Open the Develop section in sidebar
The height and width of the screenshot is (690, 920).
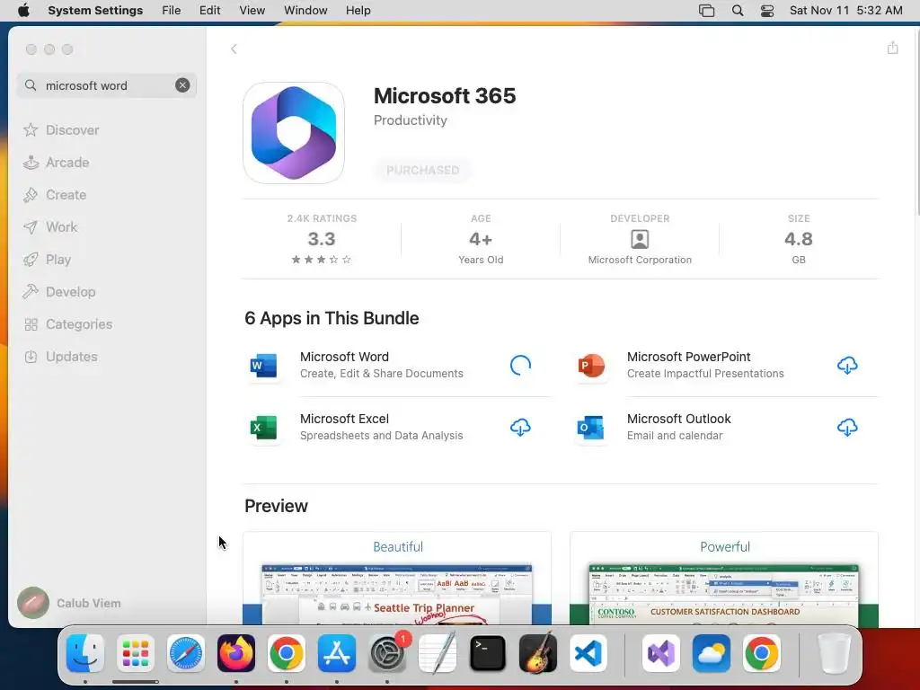coord(59,291)
